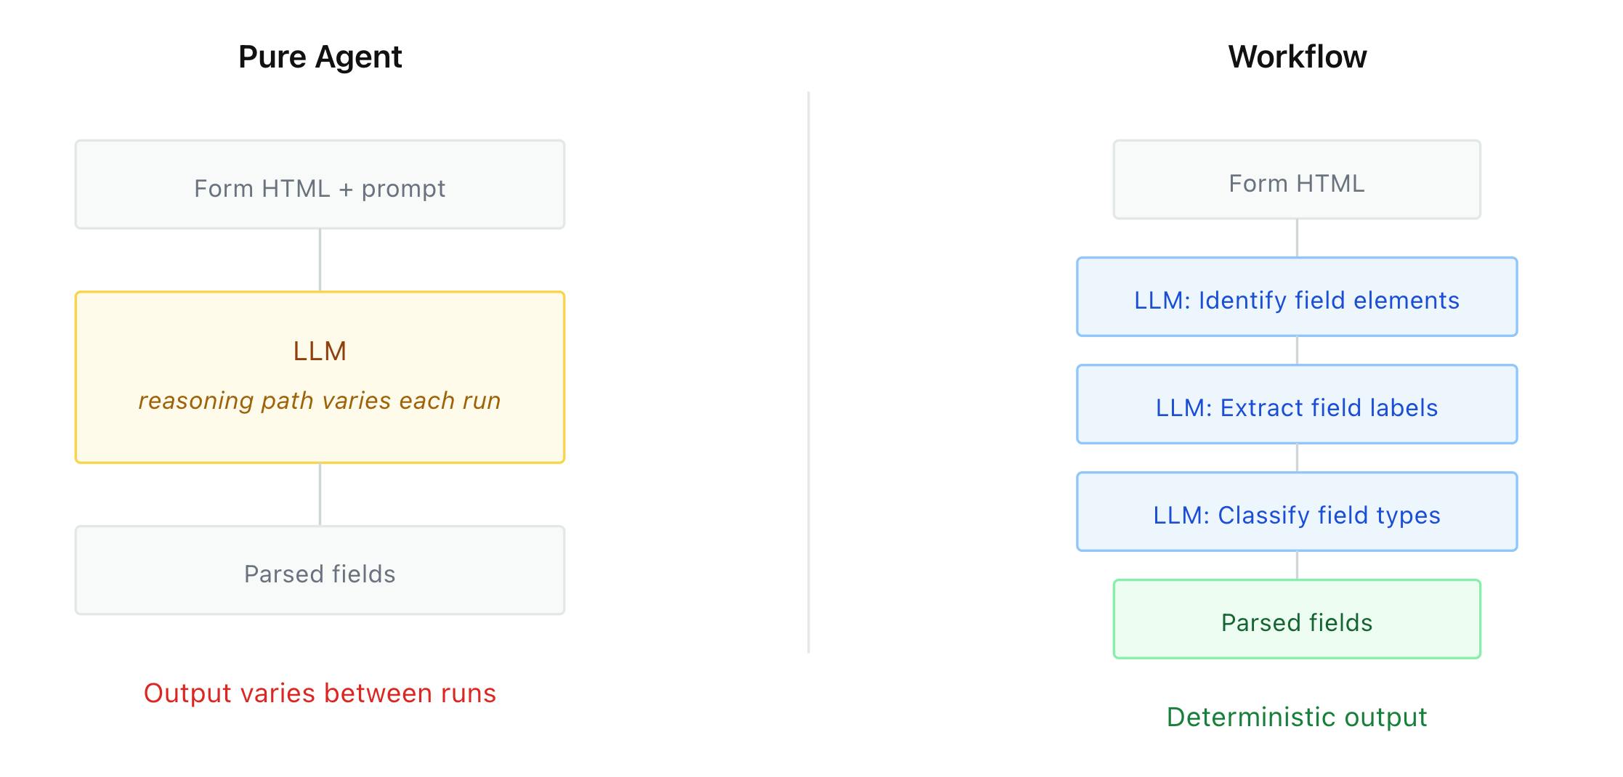Select the "Form HTML + prompt" box

point(320,185)
